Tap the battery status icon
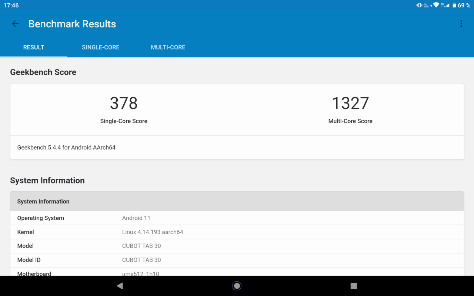This screenshot has width=474, height=296. (454, 5)
